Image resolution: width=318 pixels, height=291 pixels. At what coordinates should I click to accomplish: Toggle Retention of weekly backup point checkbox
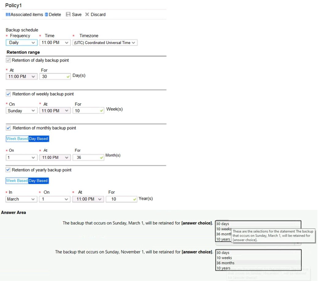[x=8, y=94]
